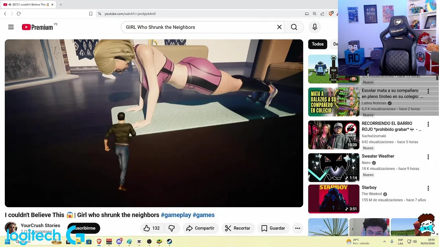Open Microsoft Store from the taskbar
Viewport: 439px width, 247px height.
tap(89, 242)
